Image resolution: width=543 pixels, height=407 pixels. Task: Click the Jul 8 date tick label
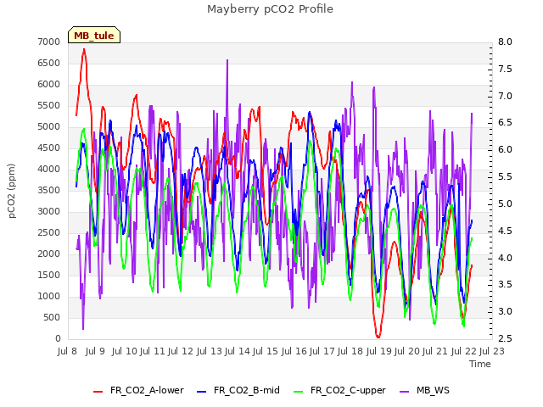(x=67, y=351)
